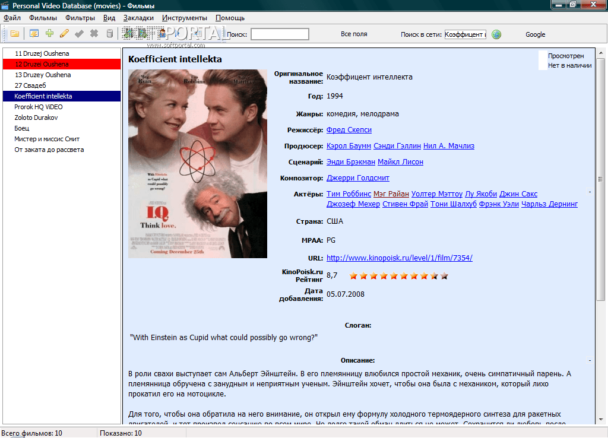Viewport: 608px width, 438px height.
Task: Add a new movie with the green plus
Action: click(49, 33)
